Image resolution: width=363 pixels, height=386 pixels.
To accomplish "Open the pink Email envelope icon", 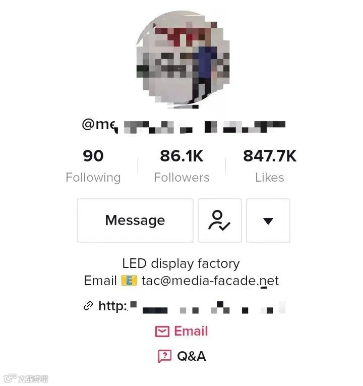I will click(162, 332).
